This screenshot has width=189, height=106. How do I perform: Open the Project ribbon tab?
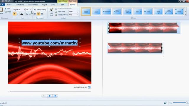[x=44, y=5]
